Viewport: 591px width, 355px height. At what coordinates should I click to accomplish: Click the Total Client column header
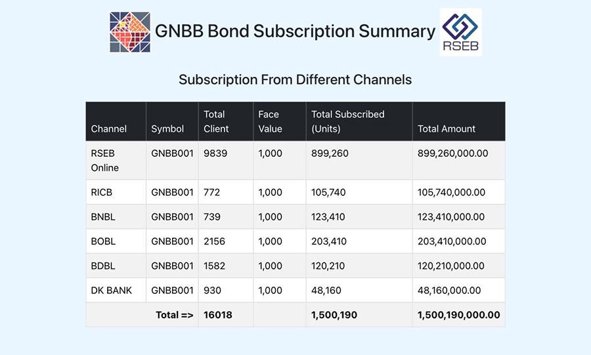coord(226,121)
